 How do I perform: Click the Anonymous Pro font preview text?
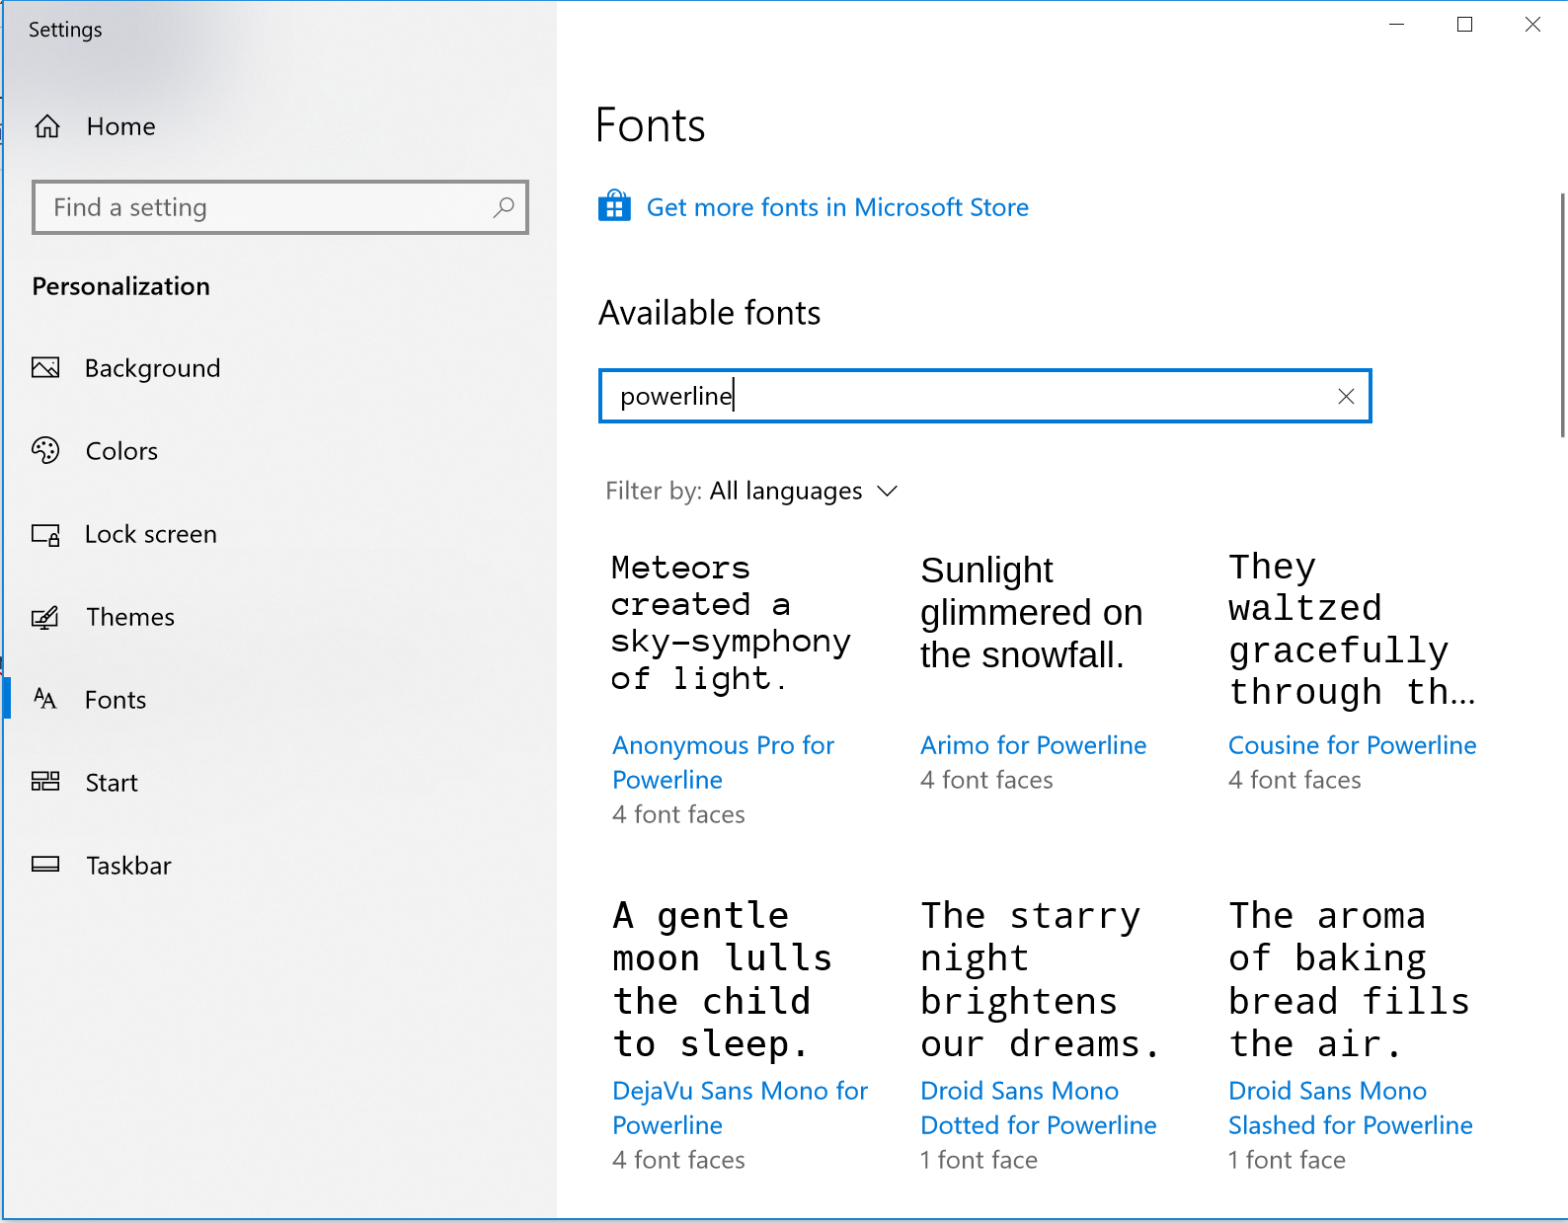coord(729,623)
